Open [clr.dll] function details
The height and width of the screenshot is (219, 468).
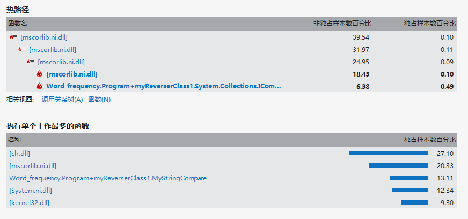tap(20, 154)
